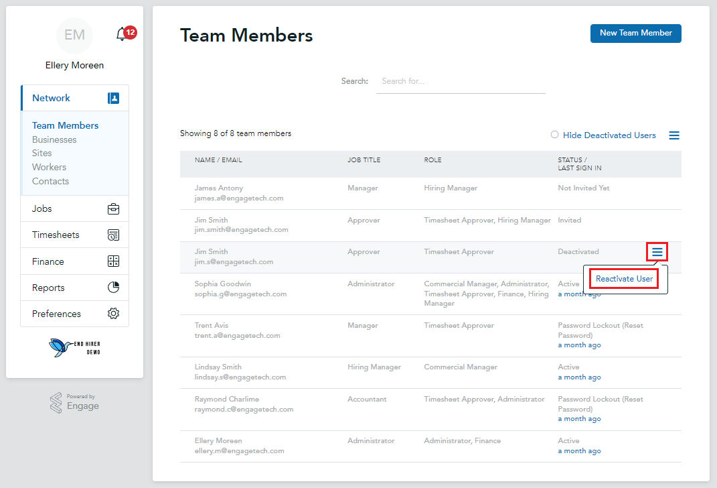
Task: Click JOB TITLE column header
Action: [x=364, y=160]
